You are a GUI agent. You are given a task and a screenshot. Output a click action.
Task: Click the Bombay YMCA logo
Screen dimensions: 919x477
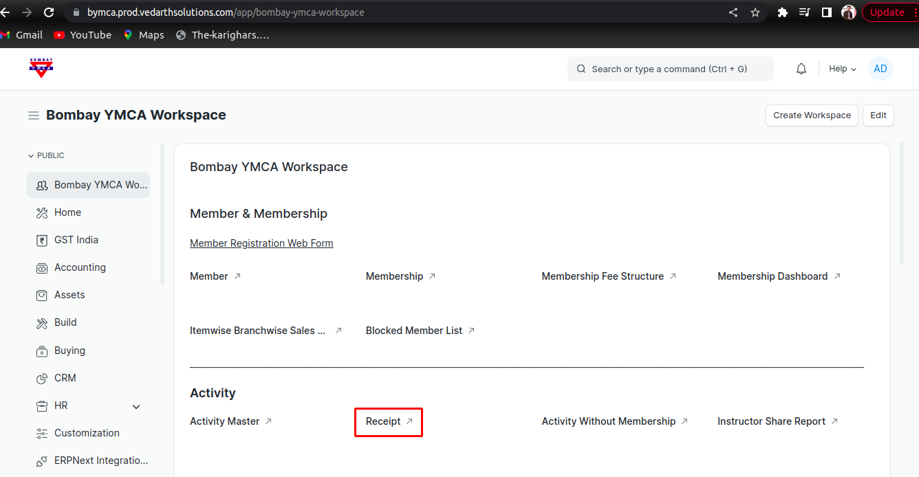tap(41, 67)
